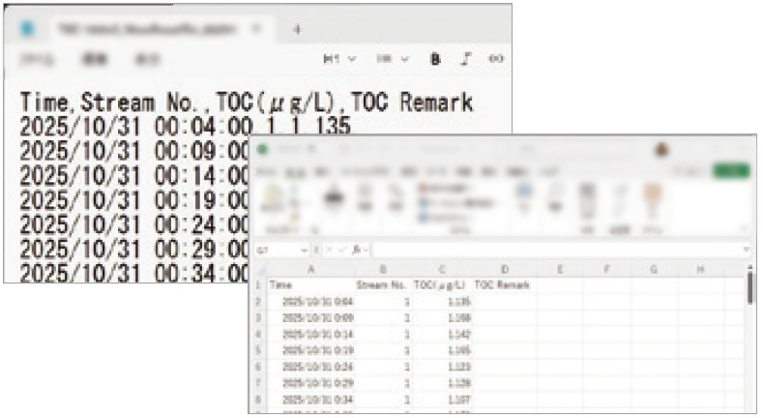The height and width of the screenshot is (418, 763).
Task: Click Excel cell C8 with value 1.107
Action: [x=441, y=400]
